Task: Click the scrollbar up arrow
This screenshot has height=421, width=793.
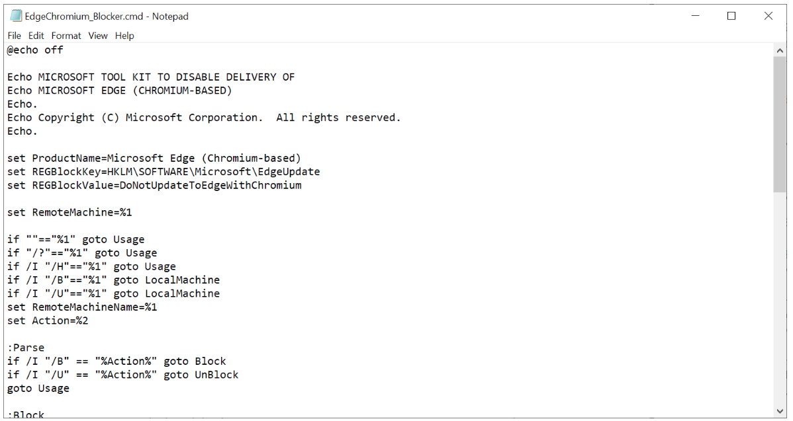Action: 779,50
